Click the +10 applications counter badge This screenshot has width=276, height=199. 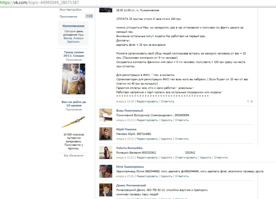(x=89, y=16)
